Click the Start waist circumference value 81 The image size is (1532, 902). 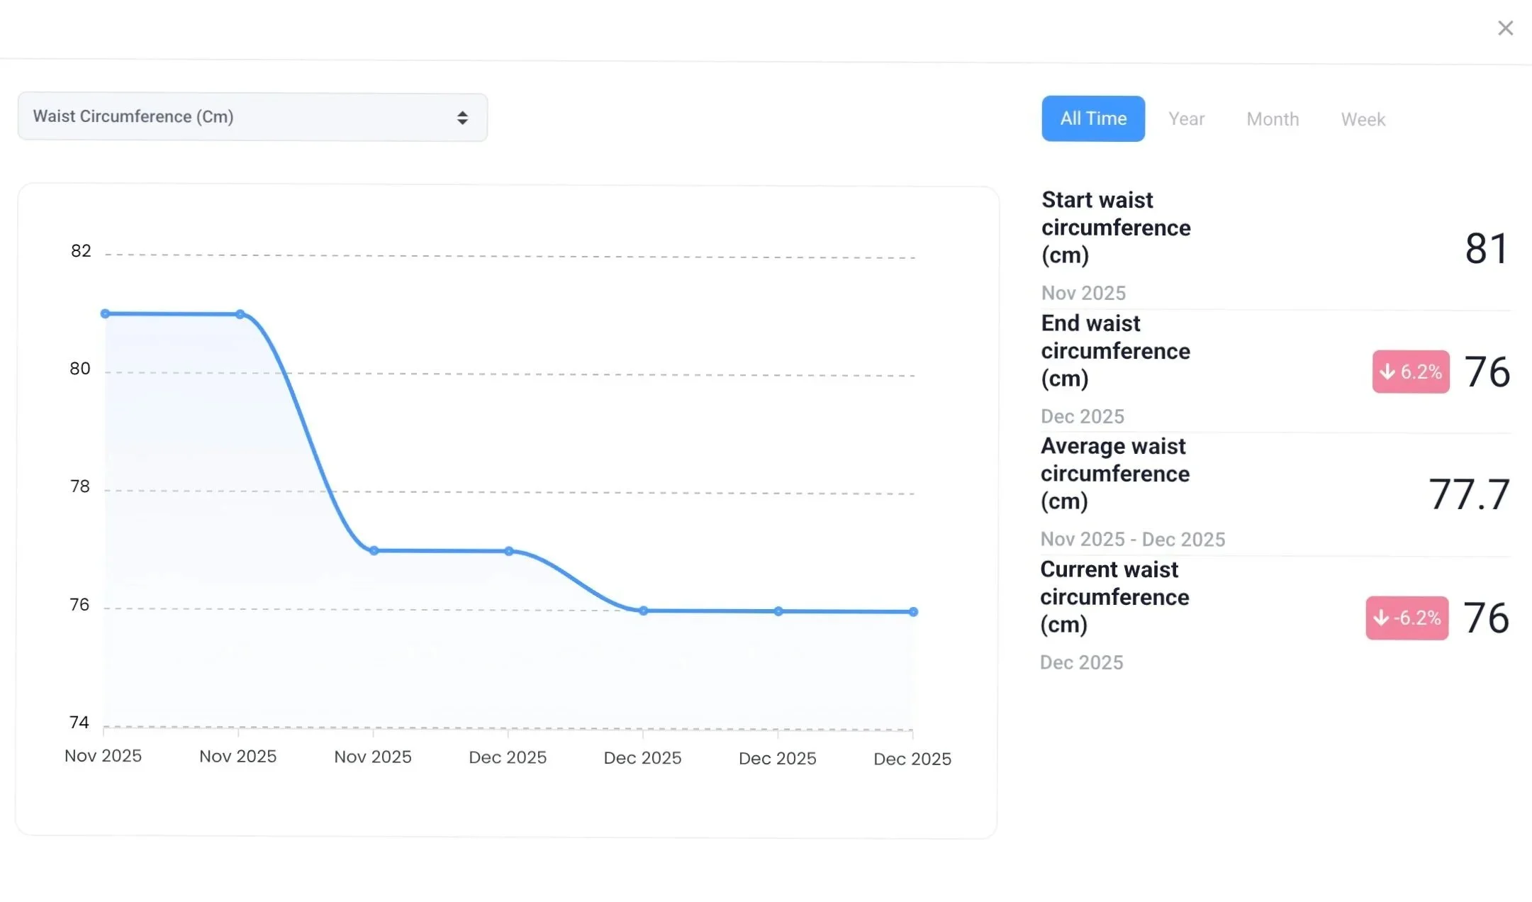(x=1486, y=249)
